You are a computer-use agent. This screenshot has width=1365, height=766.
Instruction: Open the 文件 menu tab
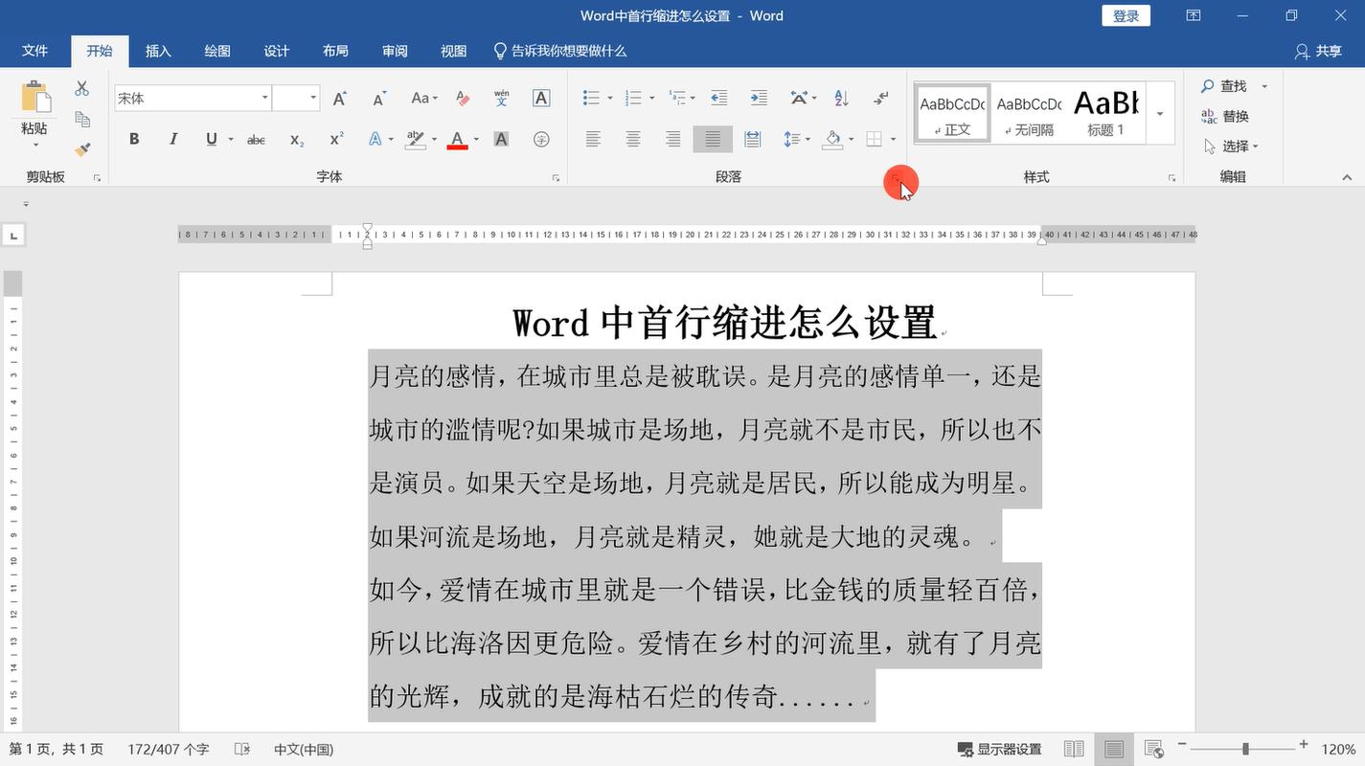coord(35,51)
